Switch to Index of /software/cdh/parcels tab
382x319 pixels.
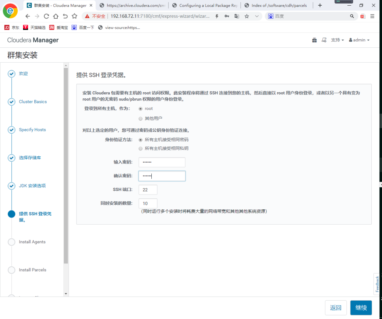click(x=277, y=5)
